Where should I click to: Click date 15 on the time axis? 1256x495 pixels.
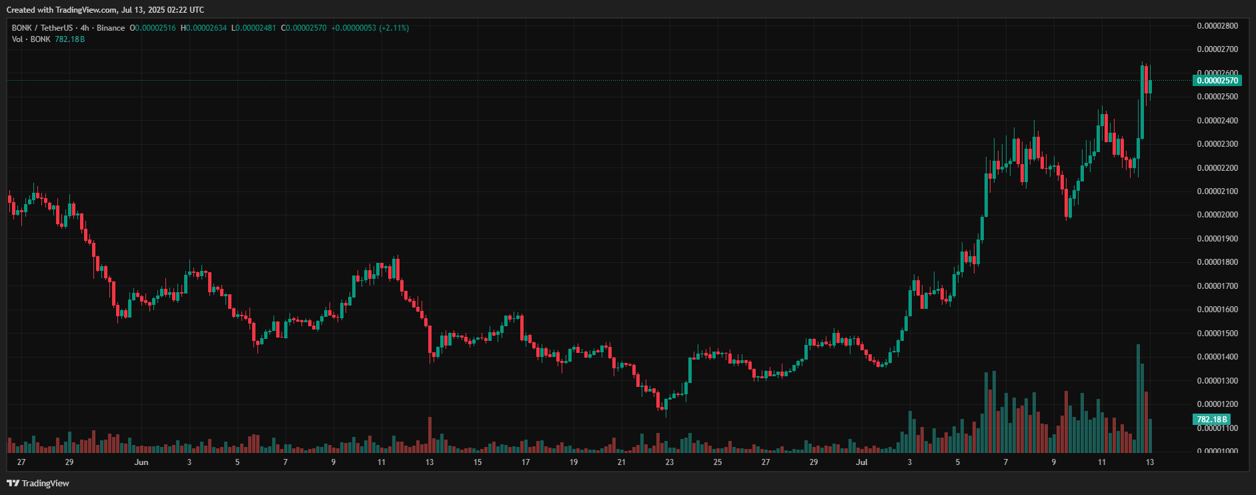tap(478, 462)
